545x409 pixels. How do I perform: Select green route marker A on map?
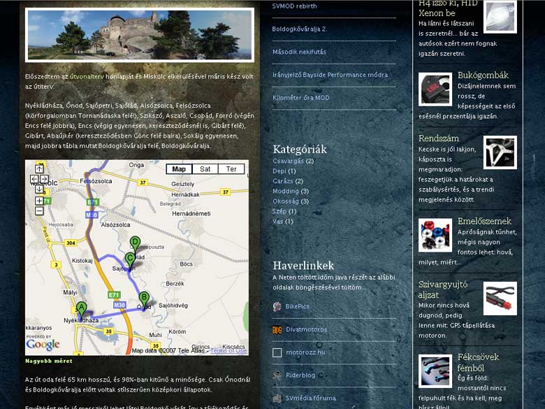click(x=81, y=308)
